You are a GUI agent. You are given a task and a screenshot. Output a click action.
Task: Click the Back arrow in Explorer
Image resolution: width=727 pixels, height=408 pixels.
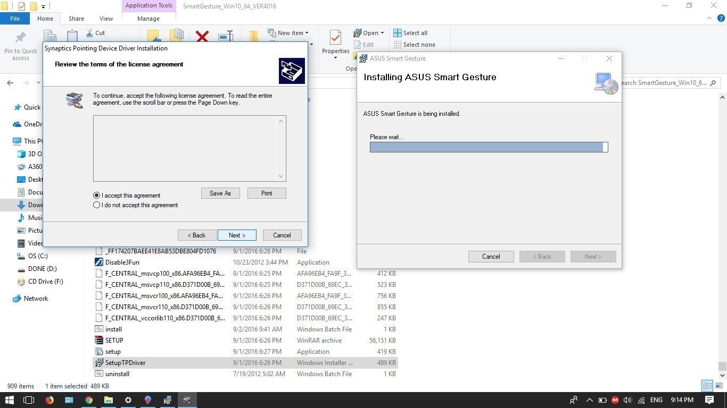[x=10, y=83]
